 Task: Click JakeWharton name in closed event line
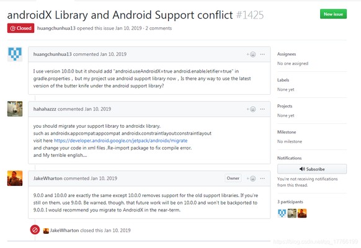click(65, 230)
